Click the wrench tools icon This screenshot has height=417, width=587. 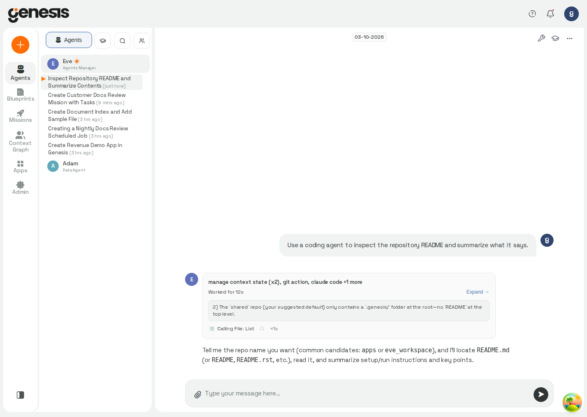tap(541, 38)
